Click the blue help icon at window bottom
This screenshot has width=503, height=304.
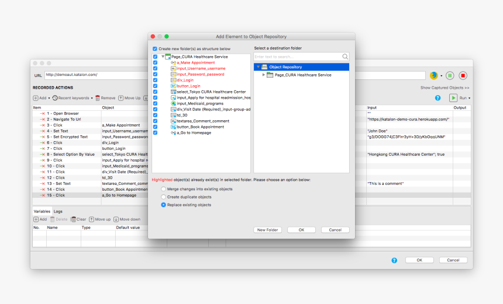394,260
